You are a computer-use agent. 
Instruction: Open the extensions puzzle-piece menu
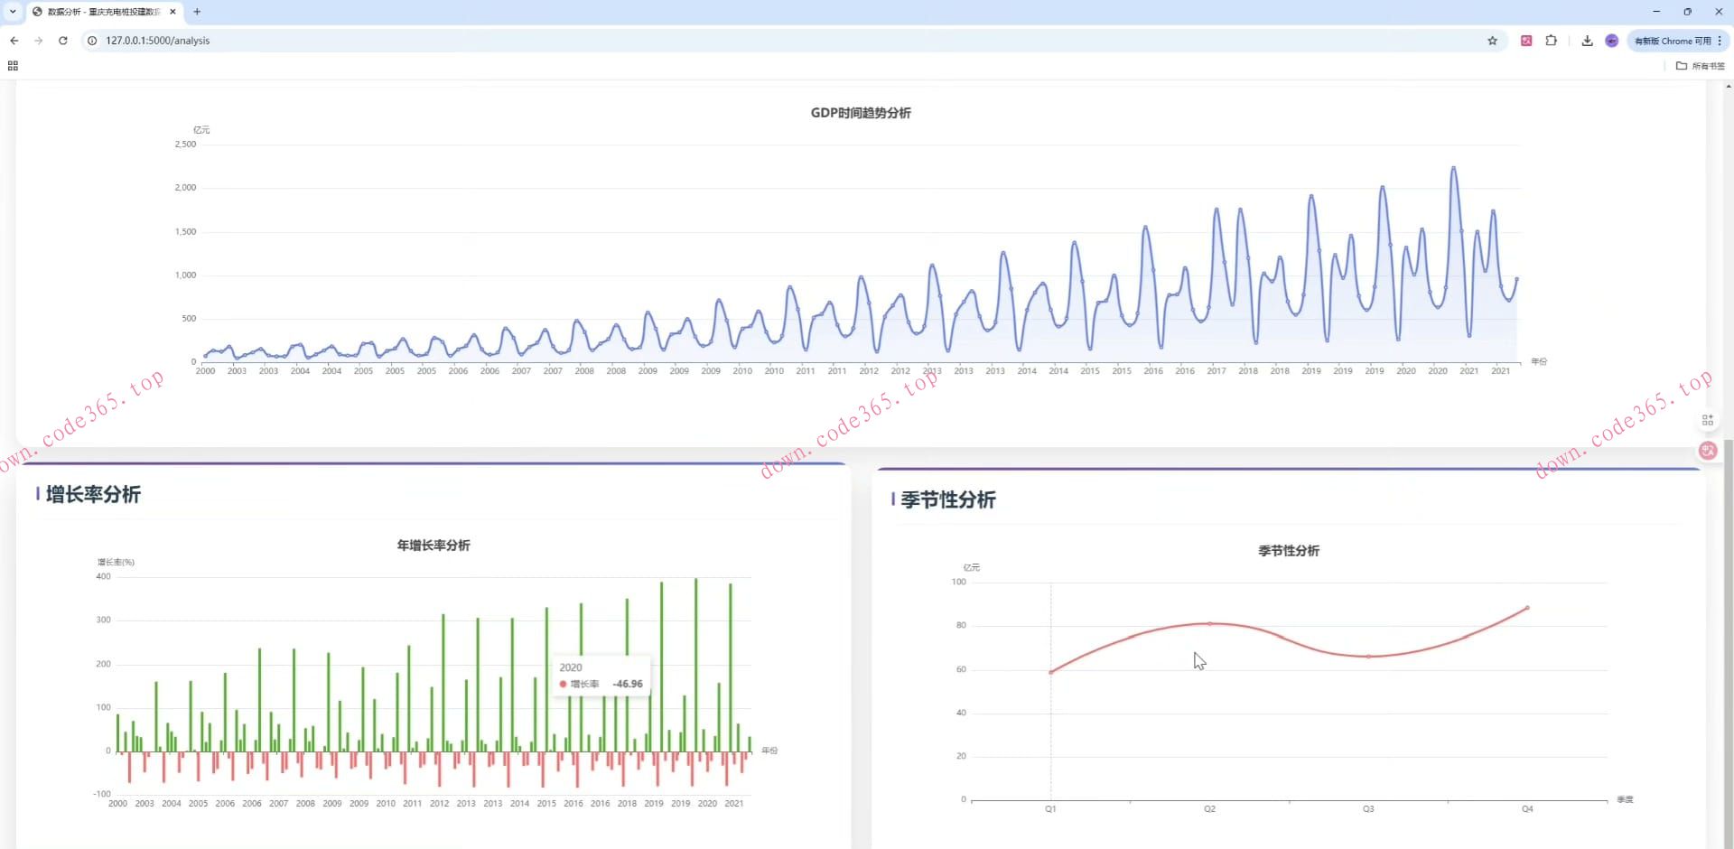[x=1551, y=41]
